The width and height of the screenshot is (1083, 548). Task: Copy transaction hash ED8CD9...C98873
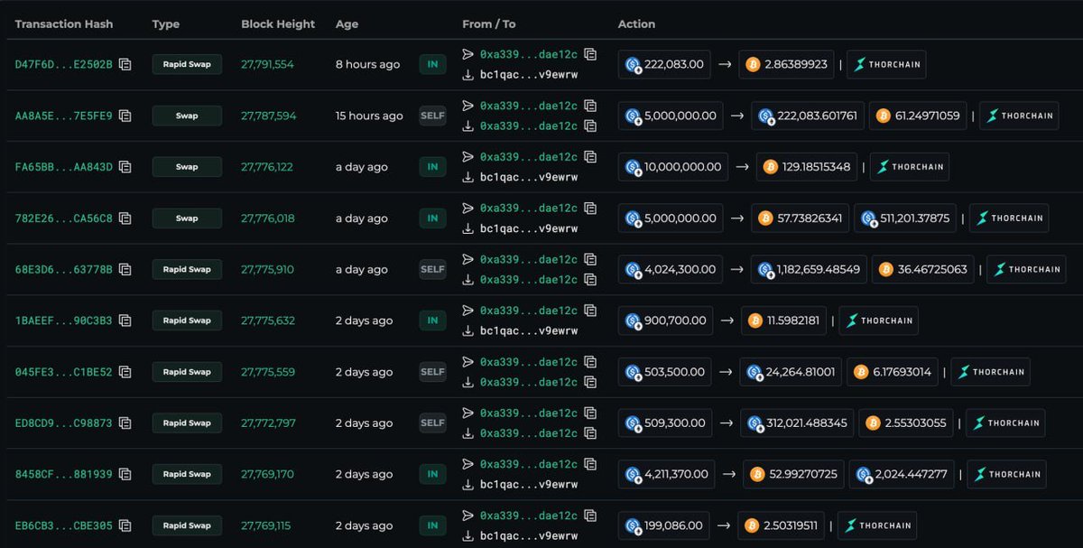[x=125, y=423]
